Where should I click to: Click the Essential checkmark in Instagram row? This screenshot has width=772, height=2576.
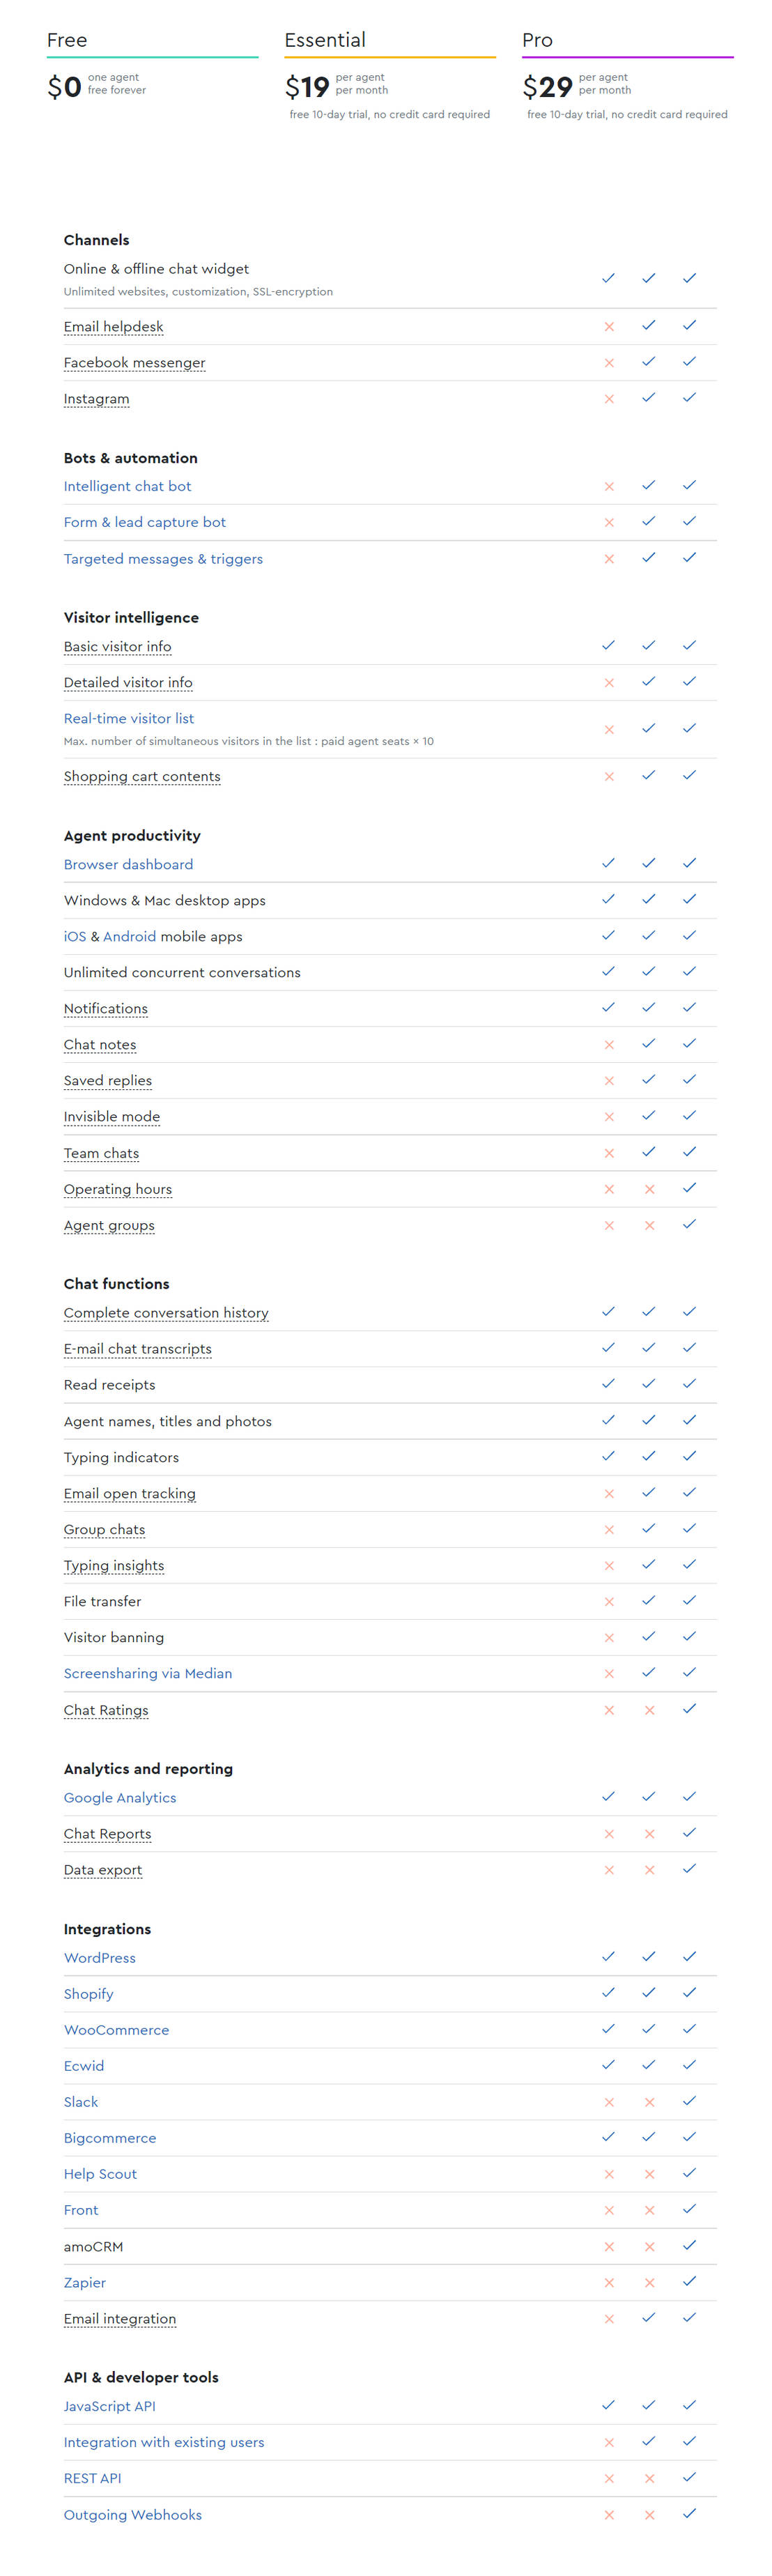pyautogui.click(x=649, y=398)
